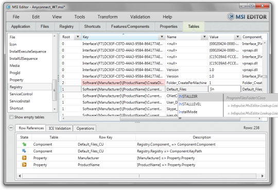
Task: Click the table list scroll down arrow
Action: click(55, 109)
